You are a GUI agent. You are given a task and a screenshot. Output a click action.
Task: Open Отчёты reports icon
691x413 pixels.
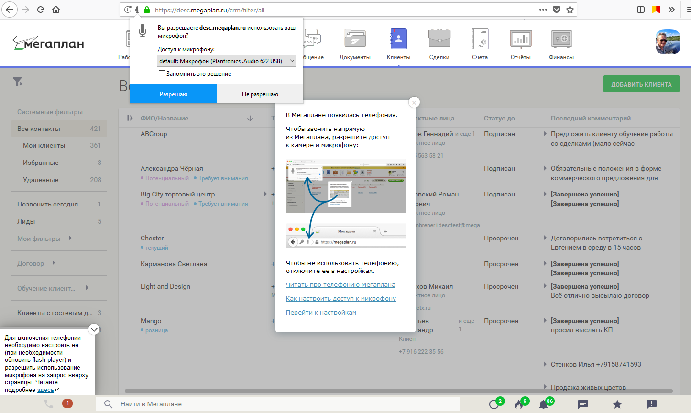click(x=521, y=39)
